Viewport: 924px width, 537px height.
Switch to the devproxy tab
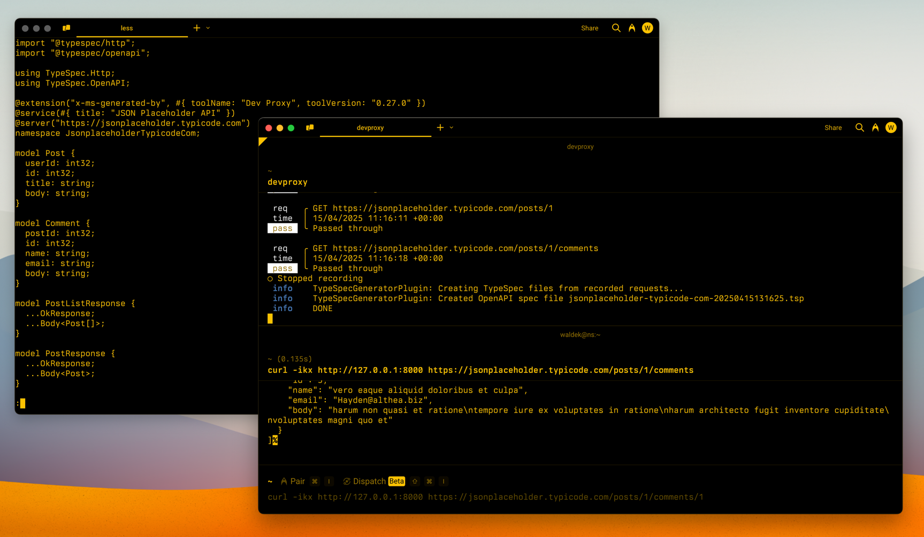tap(370, 128)
